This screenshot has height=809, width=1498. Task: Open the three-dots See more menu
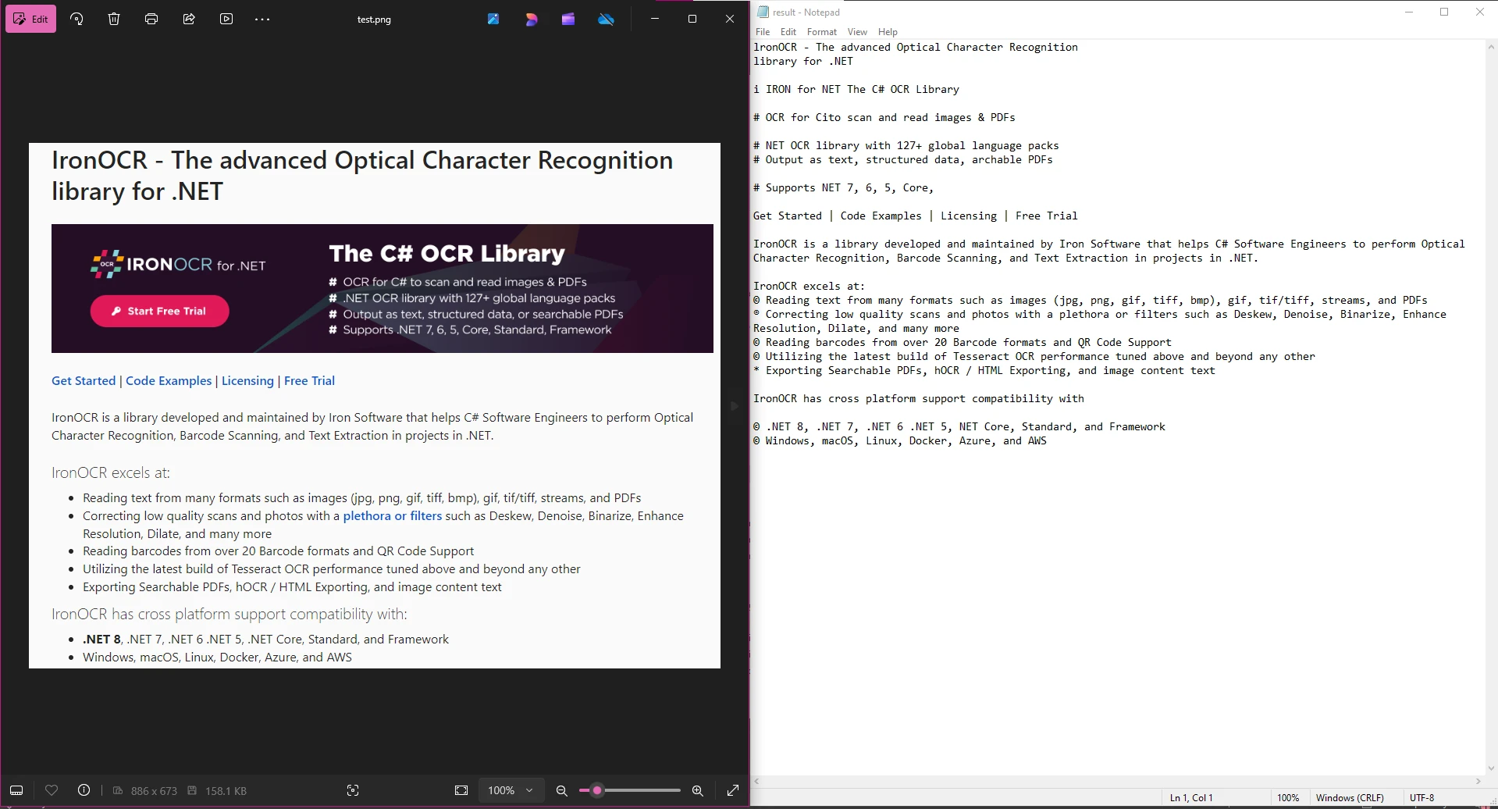click(x=262, y=19)
